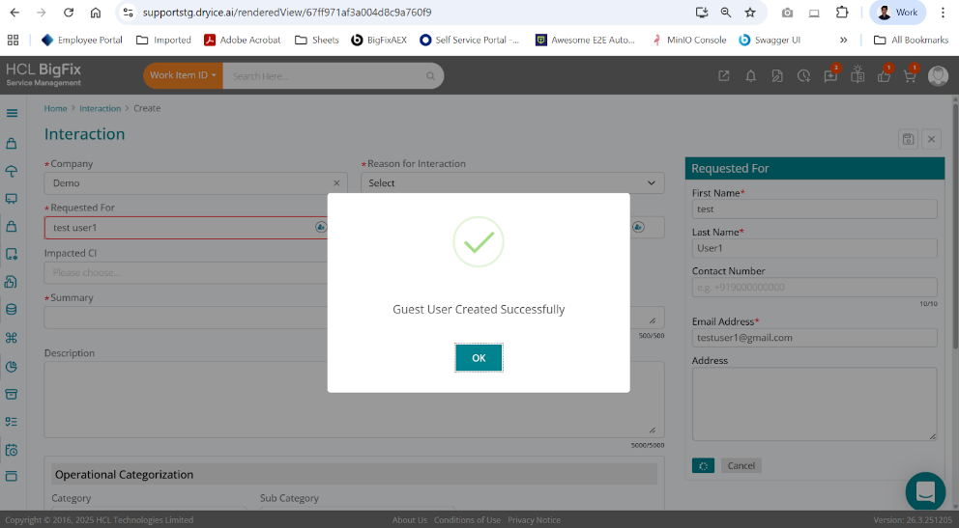Open the Swagger UI bookmark
The width and height of the screenshot is (959, 528).
coord(769,40)
